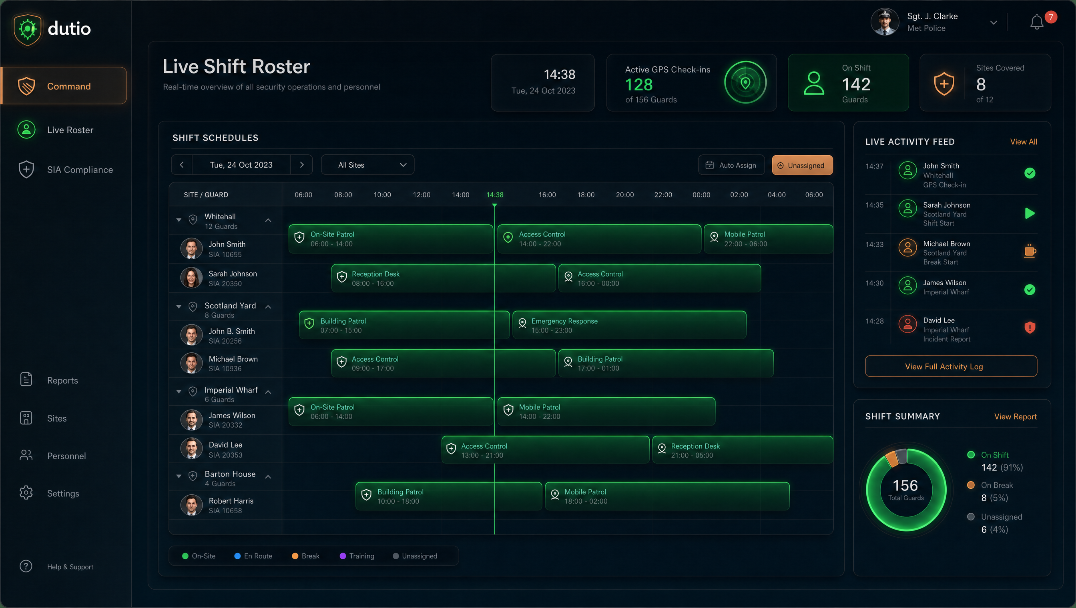Click Sarah Johnson's shift start play icon
Viewport: 1076px width, 608px height.
(x=1030, y=213)
